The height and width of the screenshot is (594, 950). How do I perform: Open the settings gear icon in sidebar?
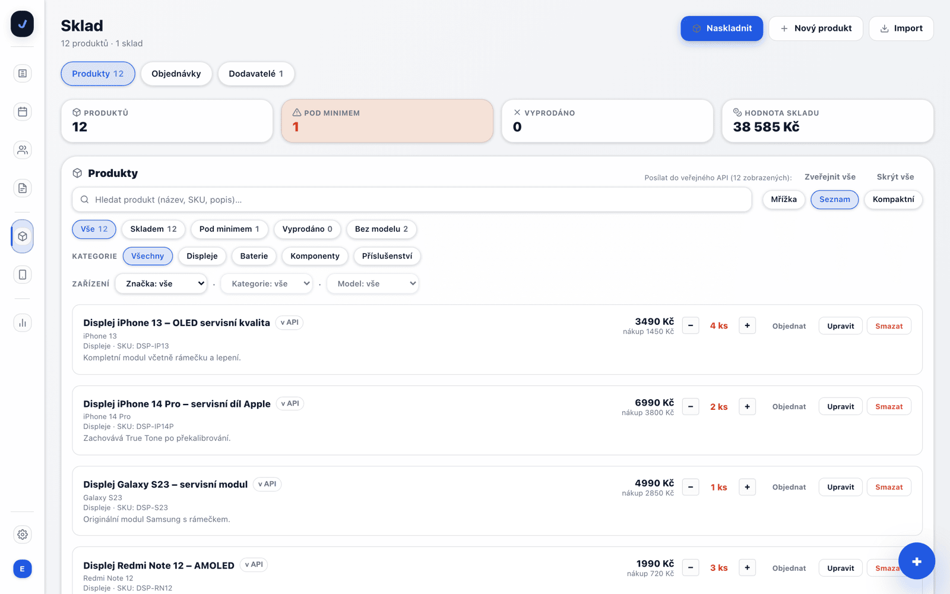[x=23, y=535]
